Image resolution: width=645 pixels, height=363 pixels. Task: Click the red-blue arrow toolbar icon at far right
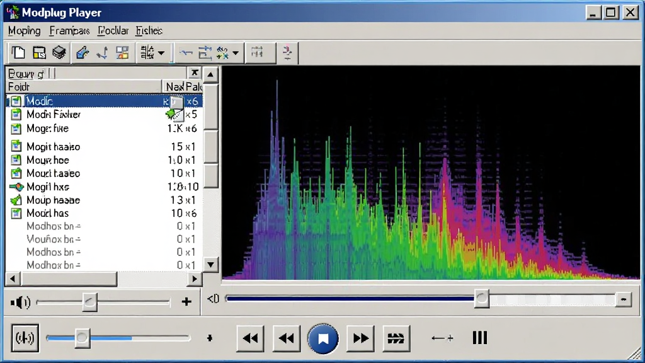[287, 53]
